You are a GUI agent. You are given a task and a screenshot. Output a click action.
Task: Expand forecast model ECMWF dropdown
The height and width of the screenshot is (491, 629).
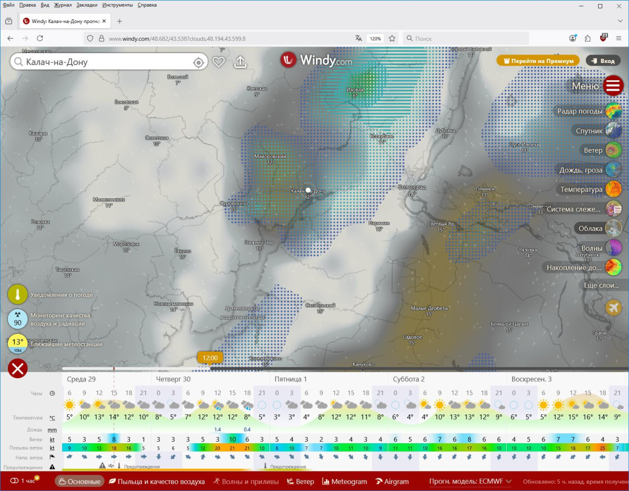click(x=470, y=482)
